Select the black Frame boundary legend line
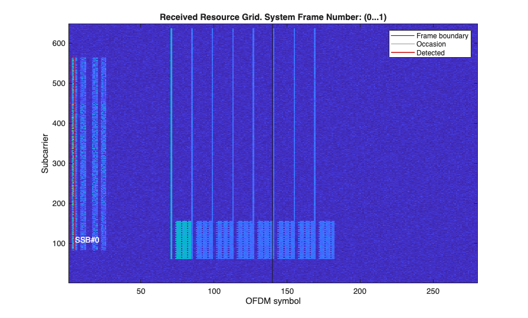Viewport: 528px width, 318px height. tap(403, 36)
